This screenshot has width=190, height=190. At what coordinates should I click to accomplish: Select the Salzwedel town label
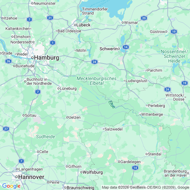coord(114,129)
